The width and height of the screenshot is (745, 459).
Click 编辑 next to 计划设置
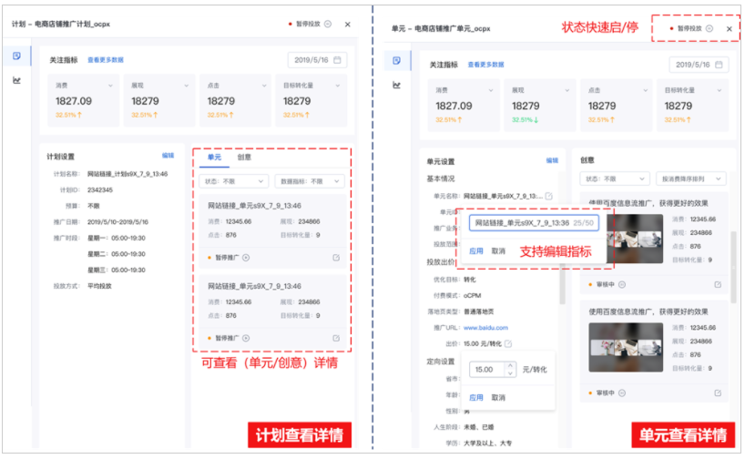168,156
